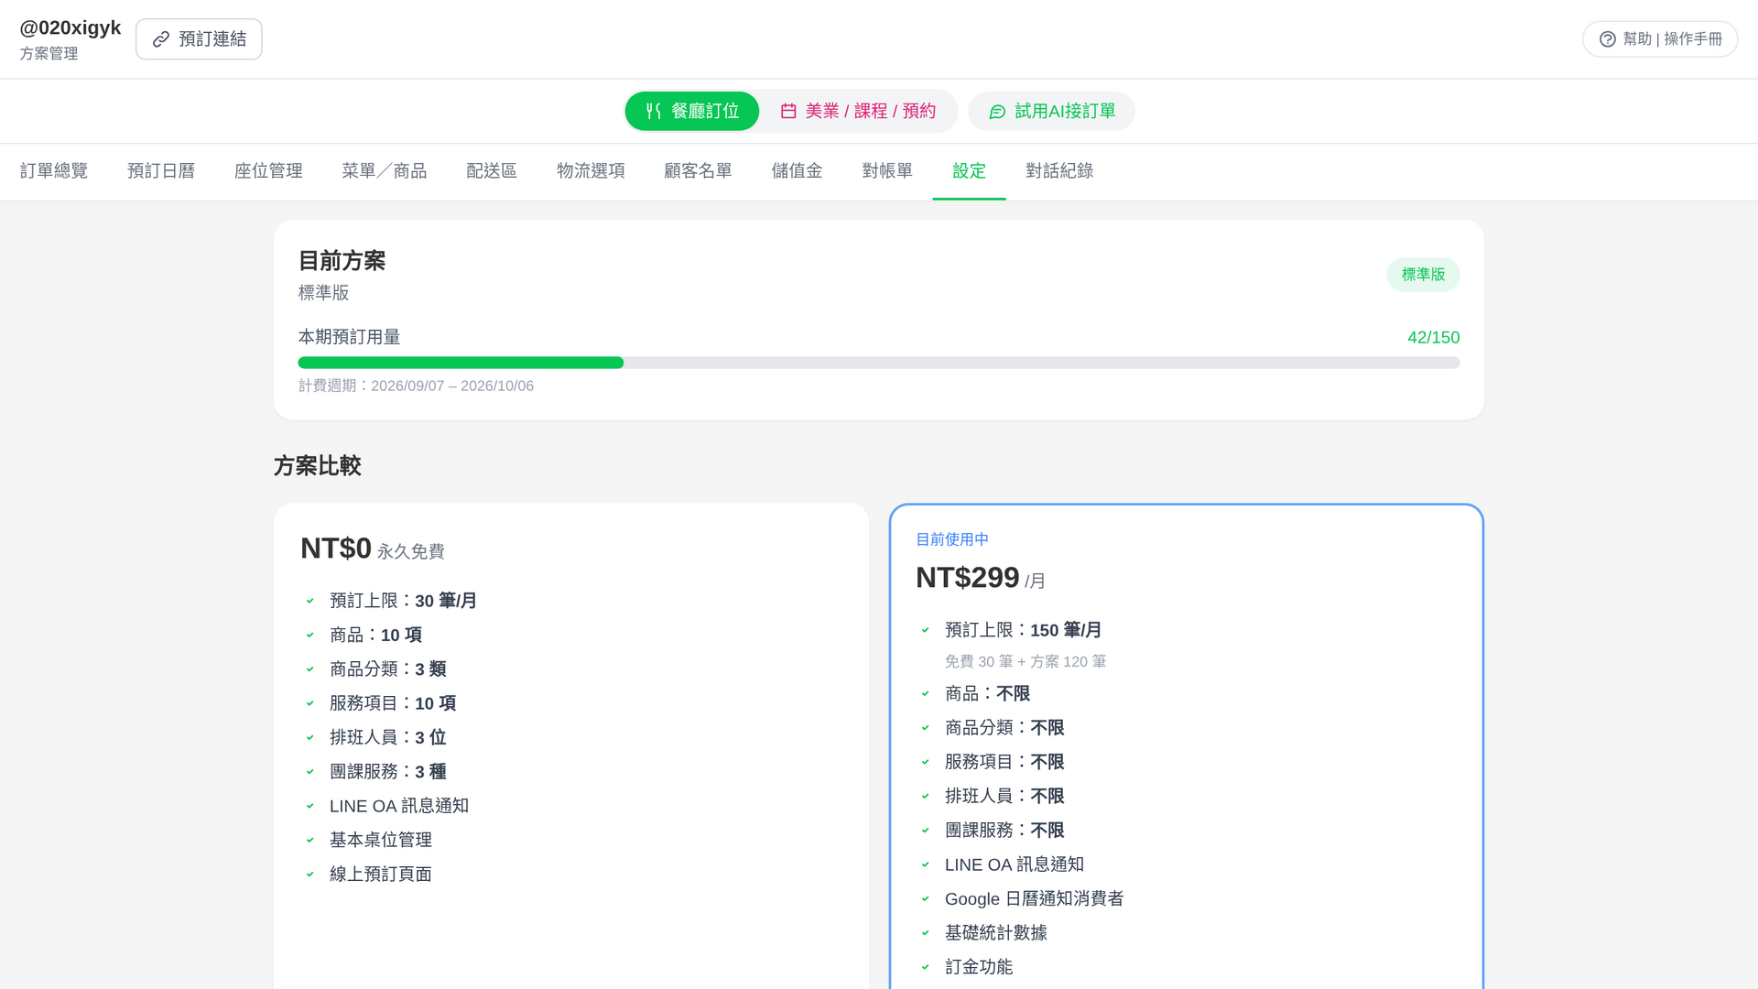
Task: Open the 對帳單 tab
Action: [x=887, y=171]
